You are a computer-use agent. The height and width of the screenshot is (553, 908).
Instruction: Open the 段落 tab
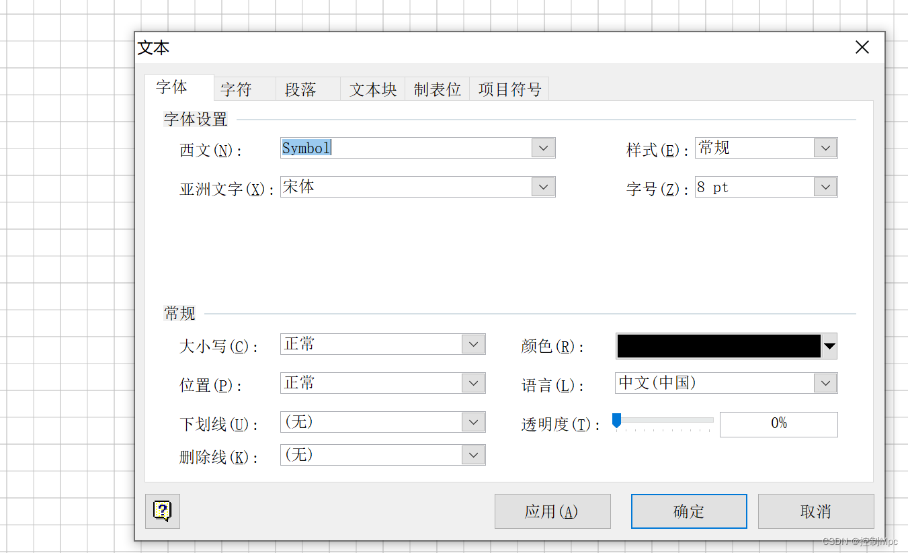point(308,89)
